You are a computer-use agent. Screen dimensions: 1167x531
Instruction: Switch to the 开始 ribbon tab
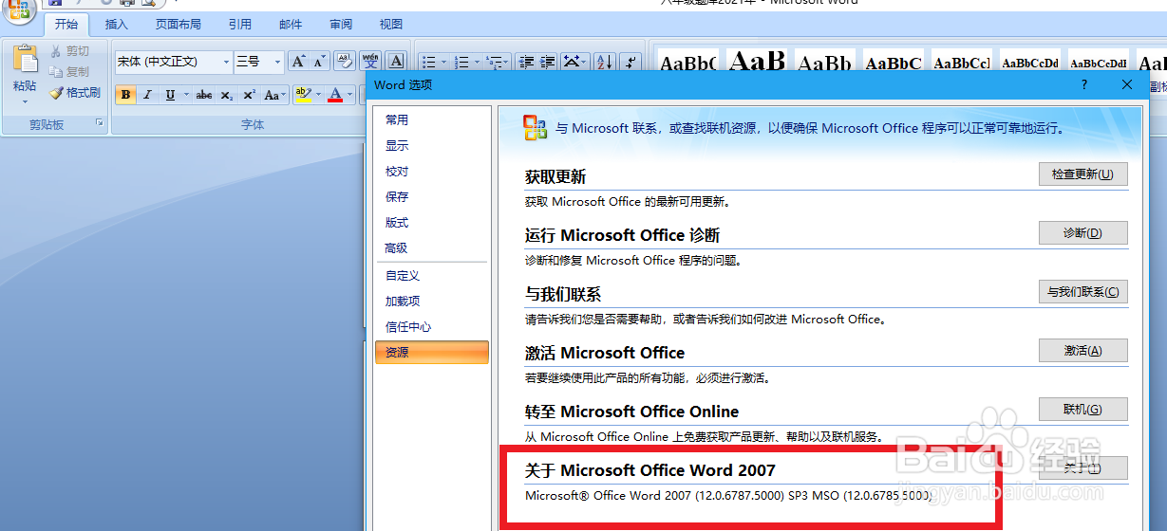click(x=66, y=25)
